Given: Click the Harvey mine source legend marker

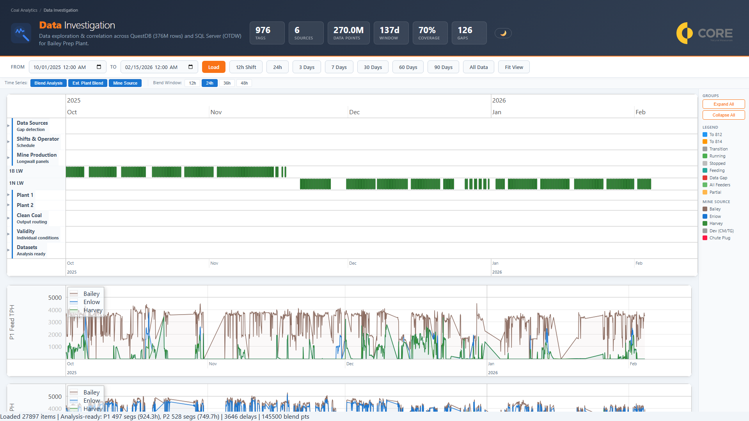Looking at the screenshot, I should point(705,223).
